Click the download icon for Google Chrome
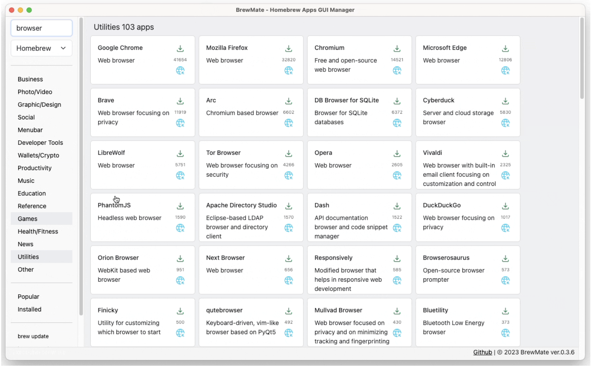Image resolution: width=593 pixels, height=368 pixels. click(x=180, y=49)
